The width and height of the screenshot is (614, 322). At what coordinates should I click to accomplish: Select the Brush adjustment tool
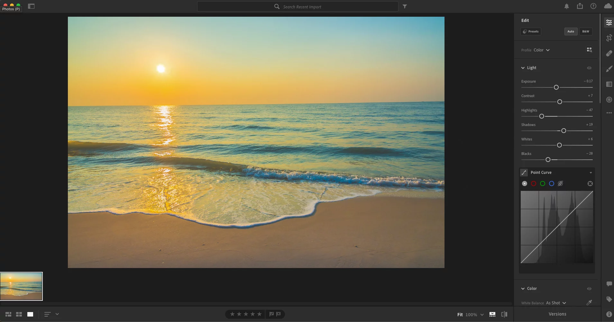coord(609,69)
